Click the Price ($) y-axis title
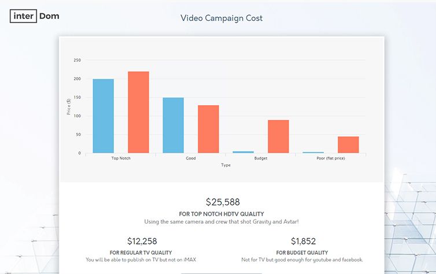Screen dimensions: 436x274 coord(69,106)
